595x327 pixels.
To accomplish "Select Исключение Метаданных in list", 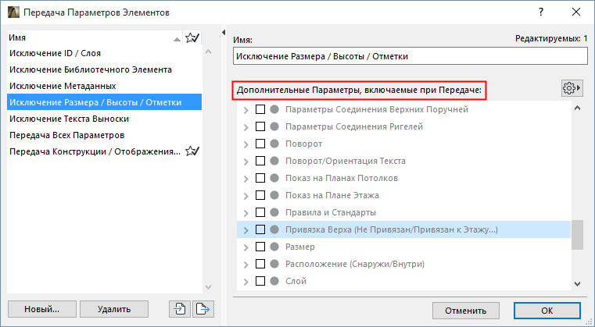I will (x=63, y=86).
